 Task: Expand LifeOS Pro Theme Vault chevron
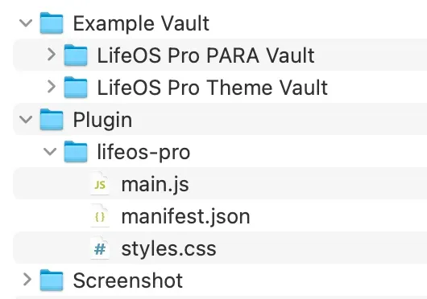click(52, 87)
